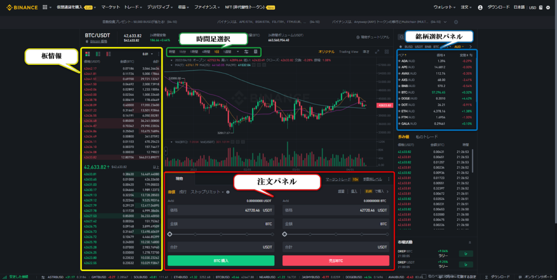557x280 pixels.
Task: Select USDT market tab
Action: [x=419, y=47]
